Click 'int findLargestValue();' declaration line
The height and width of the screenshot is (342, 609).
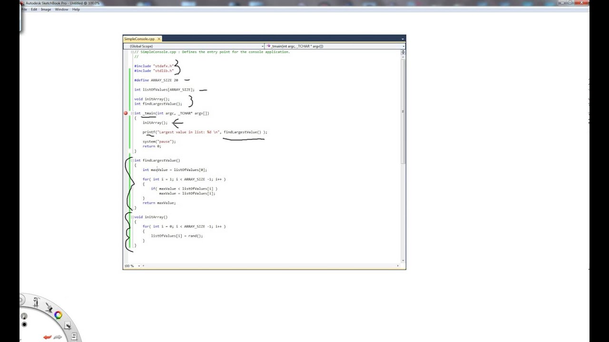click(x=158, y=104)
